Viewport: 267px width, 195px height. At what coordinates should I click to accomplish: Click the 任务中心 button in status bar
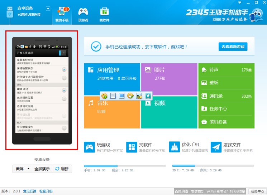pyautogui.click(x=257, y=191)
